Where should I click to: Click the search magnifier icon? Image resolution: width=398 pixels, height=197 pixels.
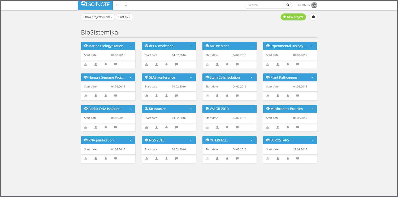288,5
